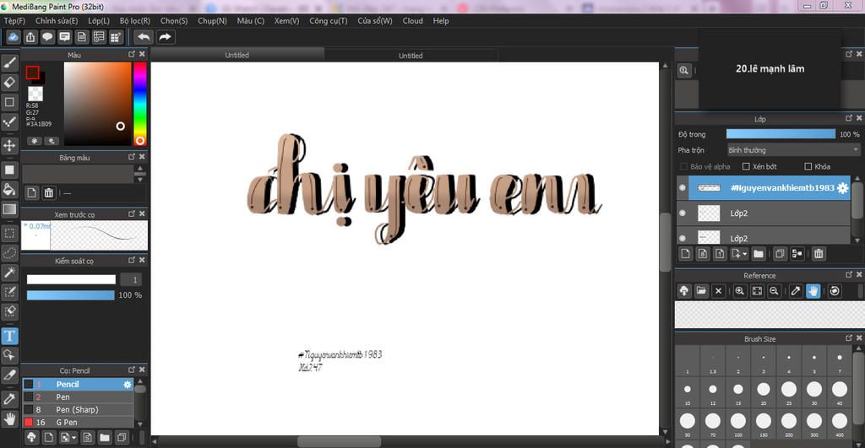Image resolution: width=865 pixels, height=448 pixels.
Task: Open the Bộ lọc(R) menu
Action: click(135, 20)
